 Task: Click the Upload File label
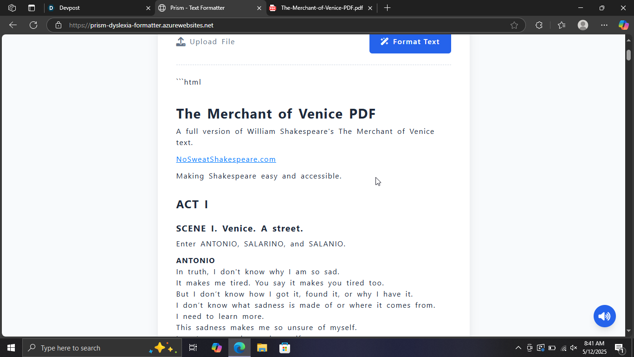[x=212, y=42]
